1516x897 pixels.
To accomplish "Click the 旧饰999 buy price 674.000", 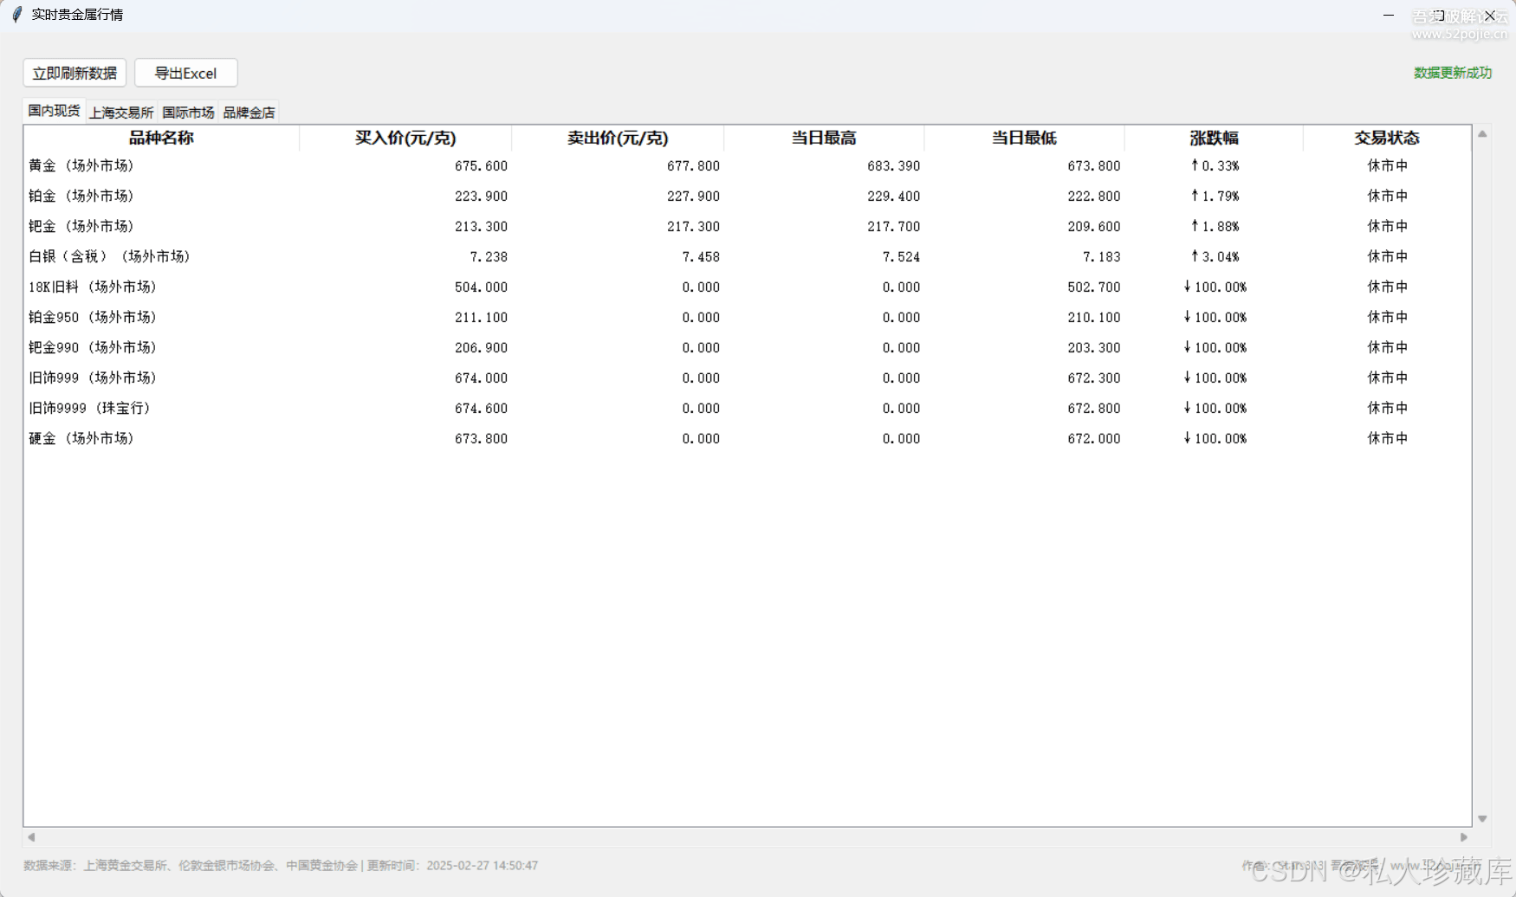I will pyautogui.click(x=481, y=378).
